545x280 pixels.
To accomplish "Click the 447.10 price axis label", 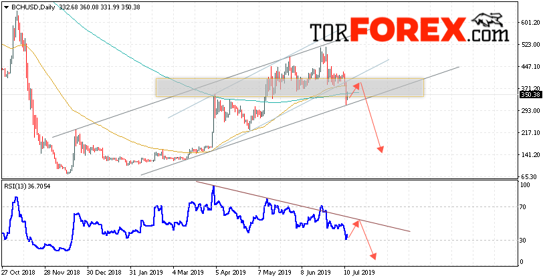I will tap(530, 67).
